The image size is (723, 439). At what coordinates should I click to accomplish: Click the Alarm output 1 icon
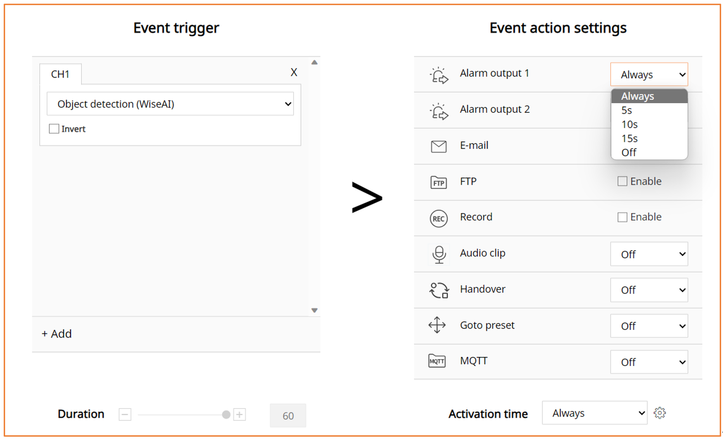click(439, 75)
